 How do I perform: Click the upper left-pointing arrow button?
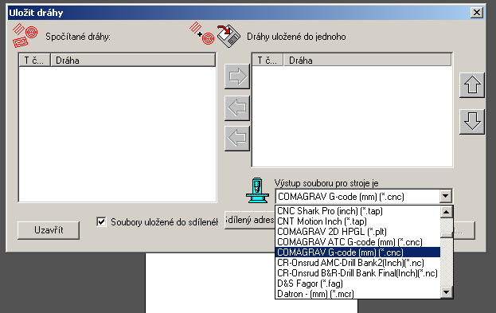point(237,108)
